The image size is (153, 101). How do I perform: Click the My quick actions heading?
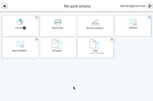pos(77,6)
